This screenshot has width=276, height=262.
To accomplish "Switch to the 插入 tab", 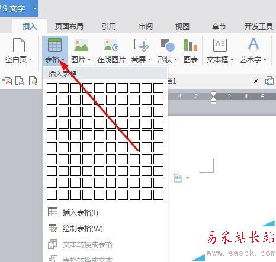I will pos(30,26).
